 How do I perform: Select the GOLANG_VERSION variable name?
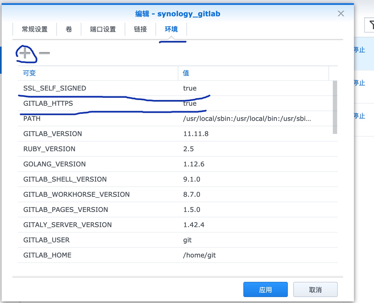click(x=54, y=164)
